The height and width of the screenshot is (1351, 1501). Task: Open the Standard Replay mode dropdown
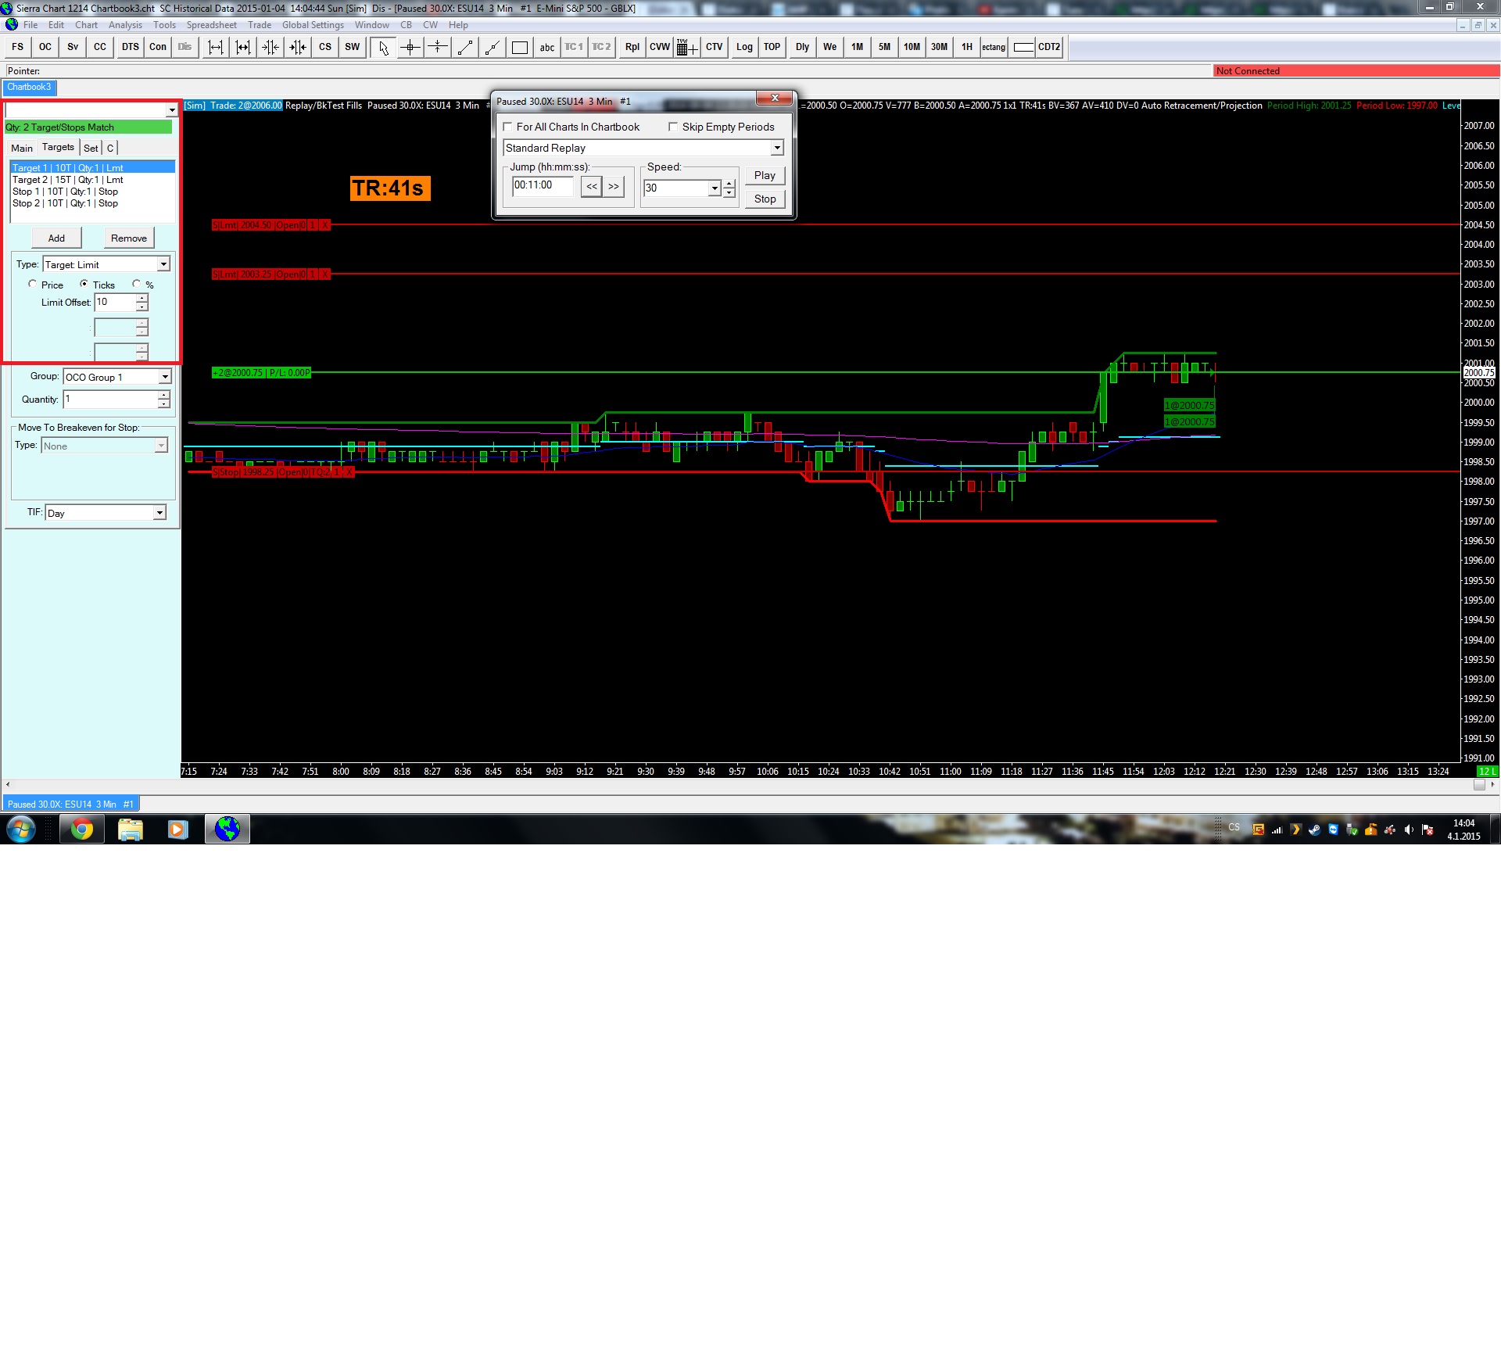[x=776, y=148]
